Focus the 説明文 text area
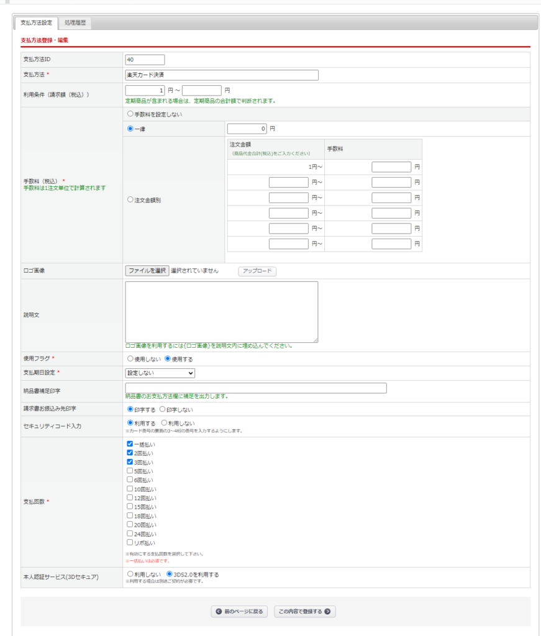The height and width of the screenshot is (636, 541). click(x=221, y=312)
